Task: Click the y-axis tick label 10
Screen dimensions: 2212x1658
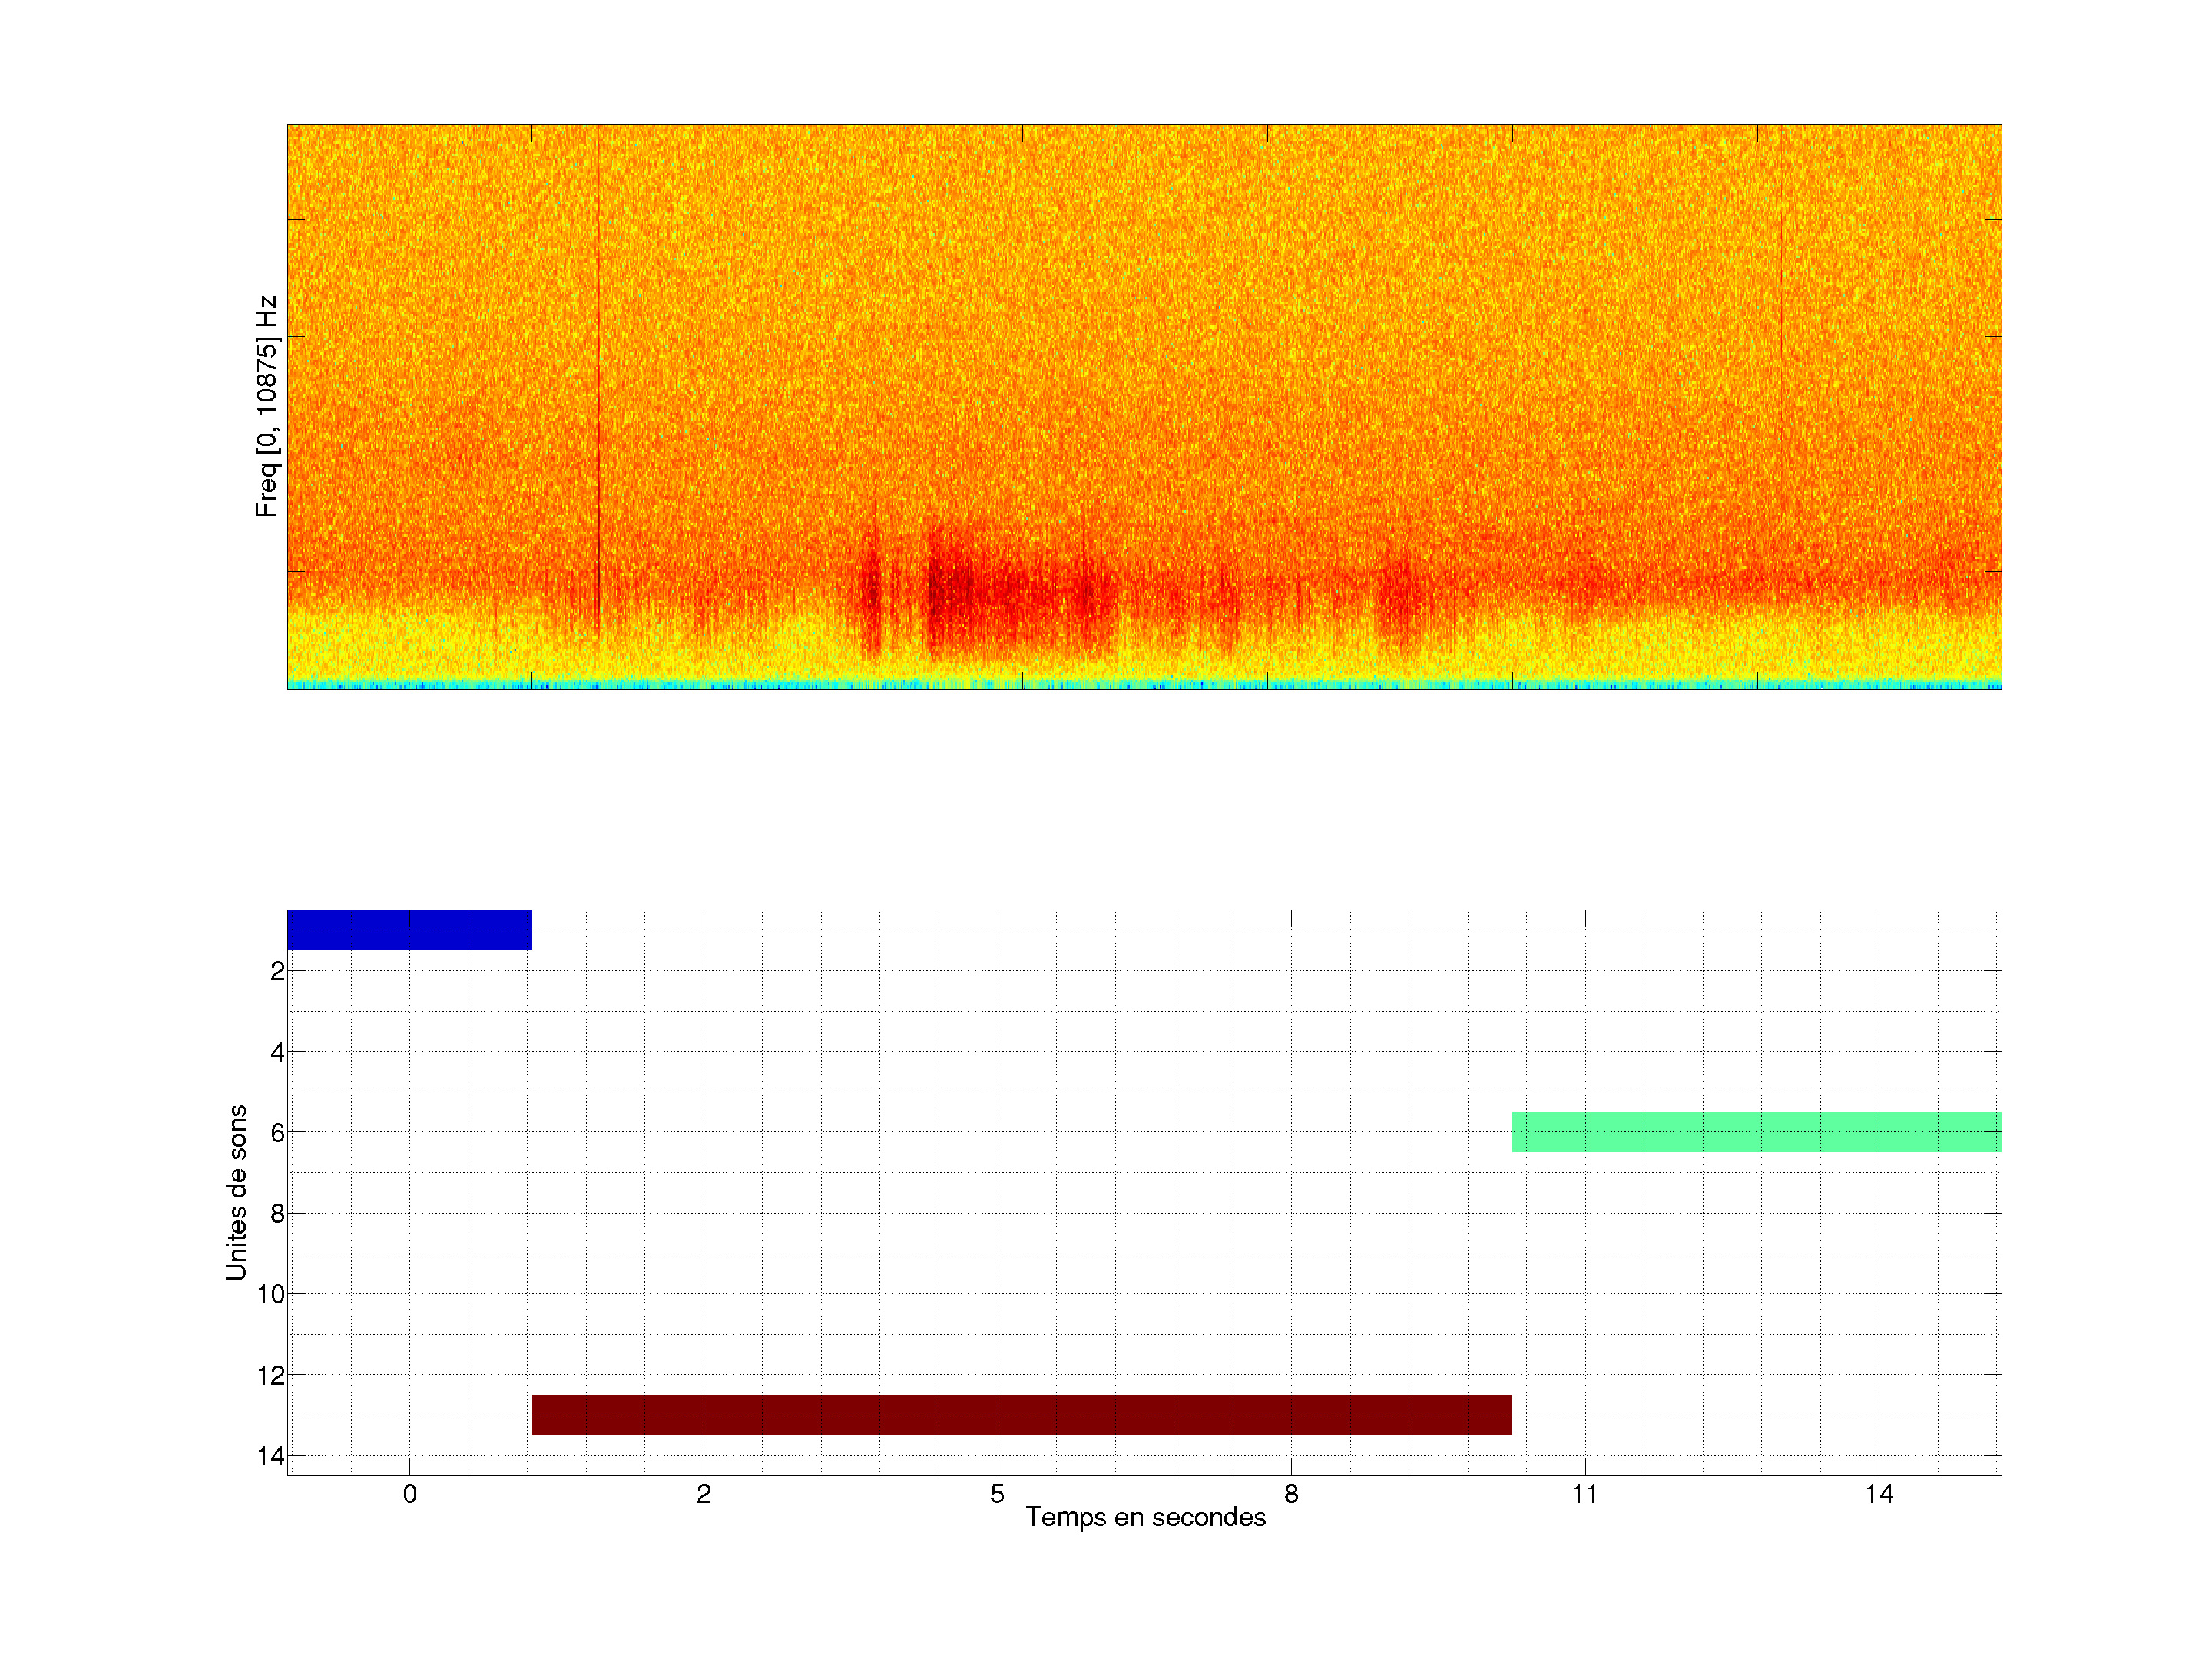Action: (271, 1295)
